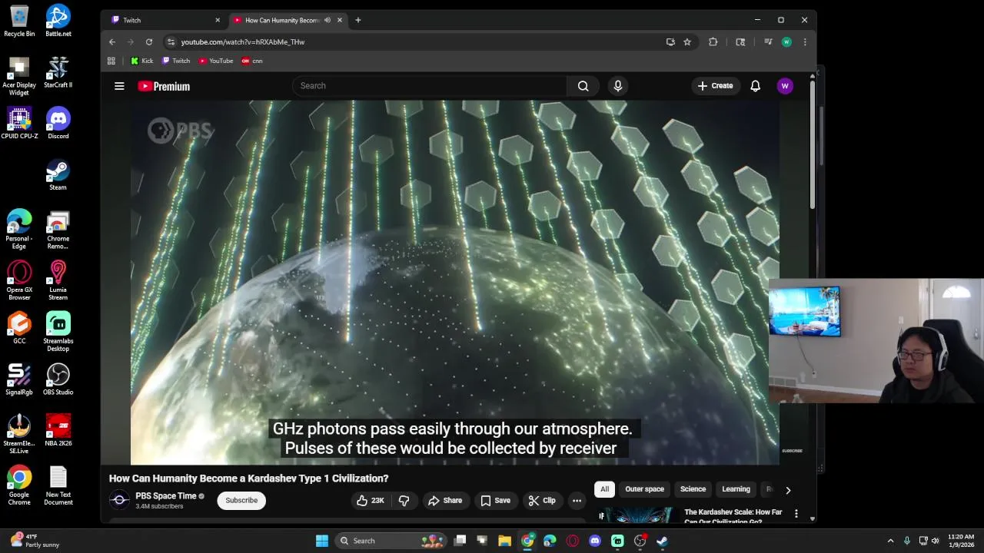Open the Twitch bookmark
Screen dimensions: 984x553
point(176,61)
